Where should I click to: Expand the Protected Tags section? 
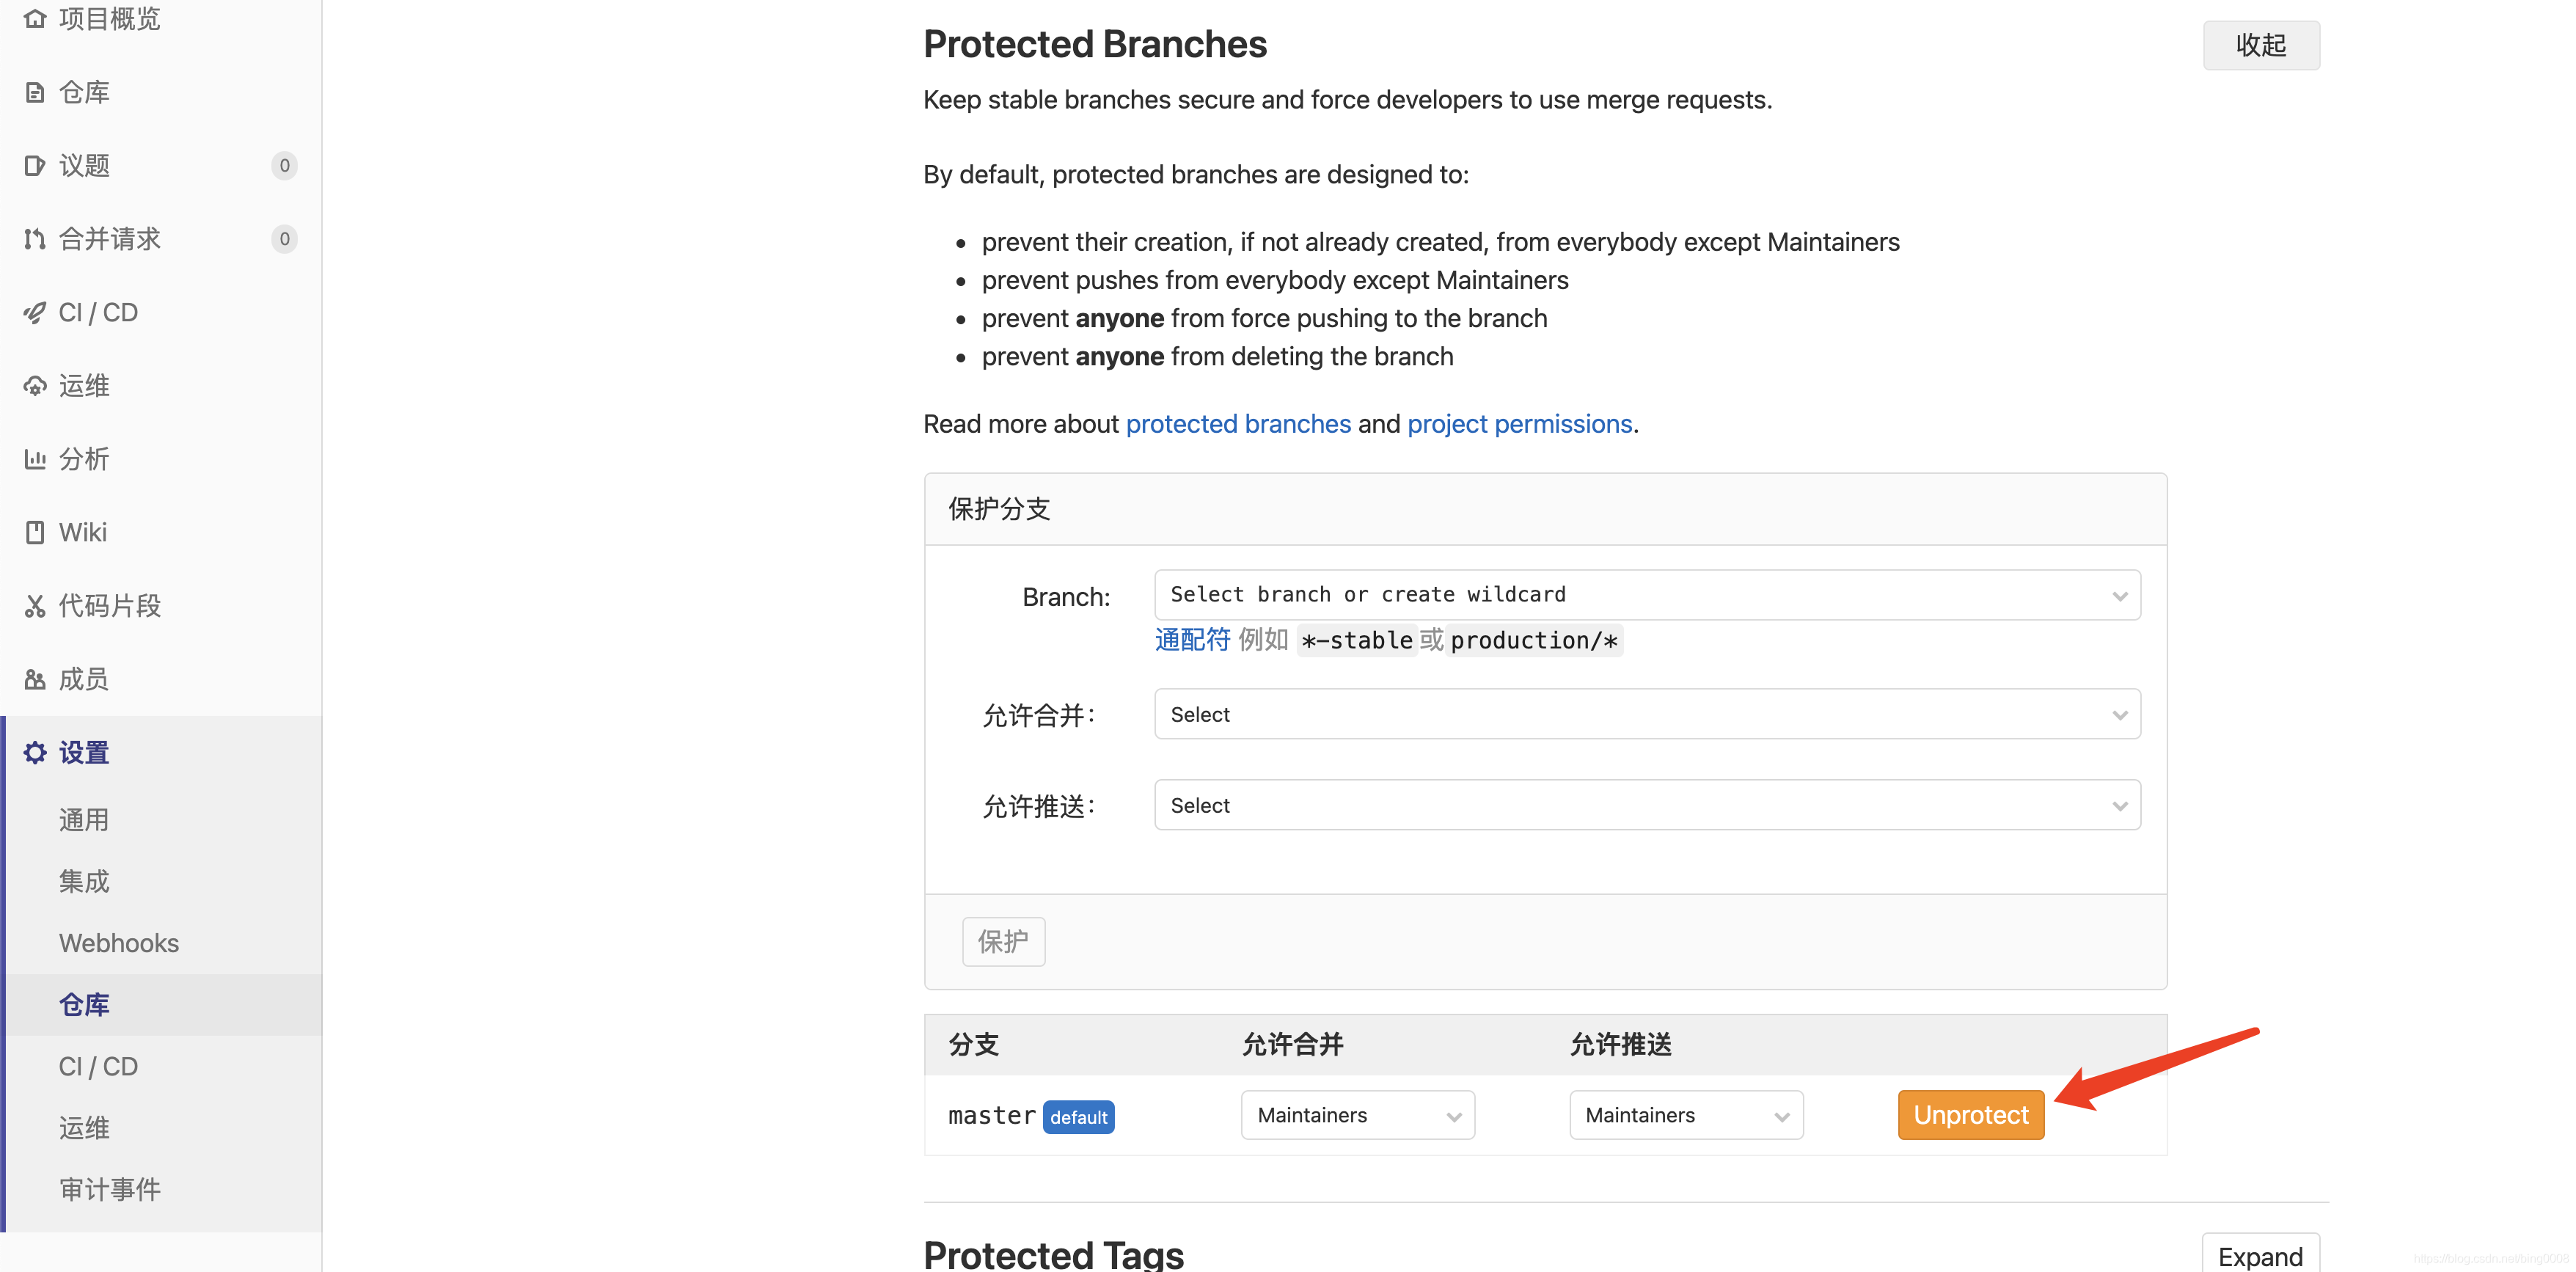[2260, 1255]
